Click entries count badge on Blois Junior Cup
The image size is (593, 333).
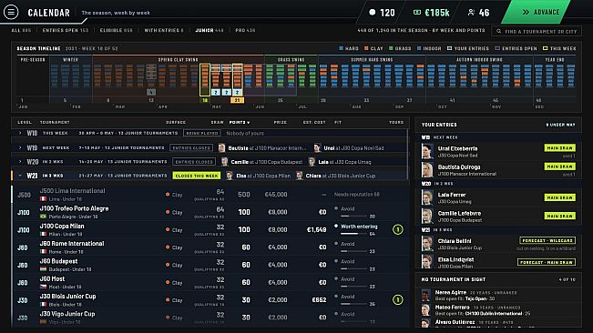tap(397, 300)
